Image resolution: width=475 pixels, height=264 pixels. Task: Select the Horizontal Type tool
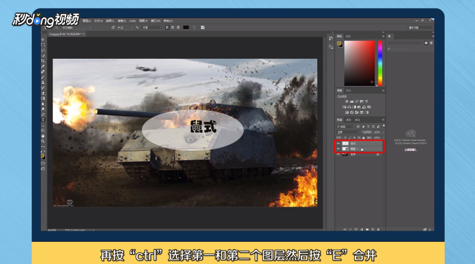[43, 120]
